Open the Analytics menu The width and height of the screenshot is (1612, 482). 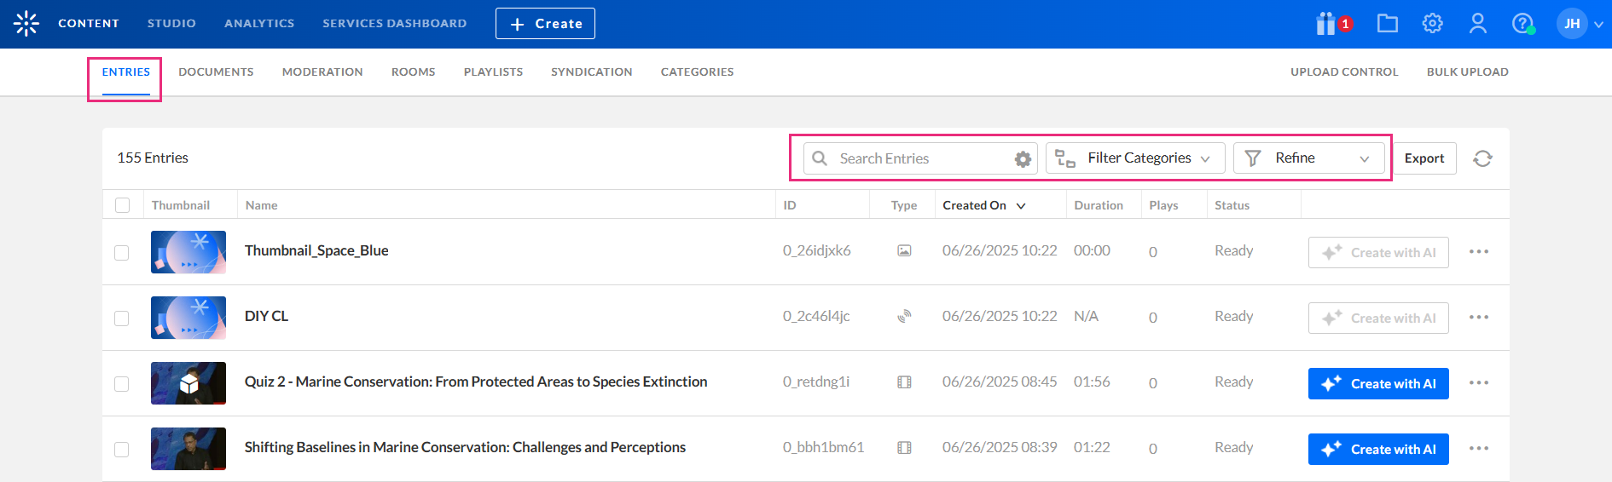[259, 24]
